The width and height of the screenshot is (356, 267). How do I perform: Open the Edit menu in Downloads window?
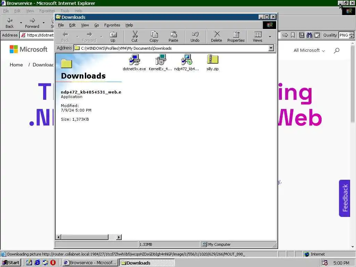pos(72,25)
